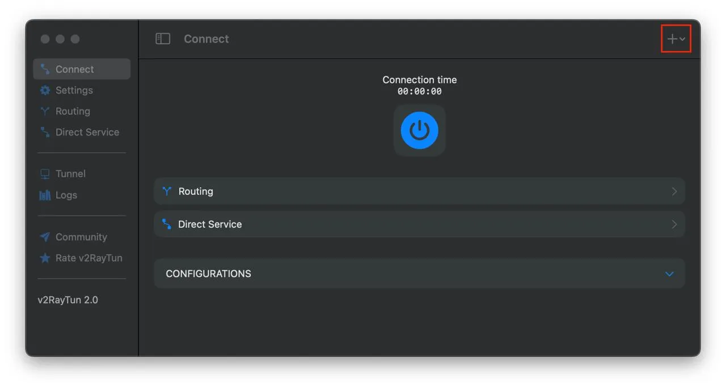This screenshot has height=388, width=726.
Task: Collapse the CONFIGURATIONS section chevron
Action: pyautogui.click(x=669, y=274)
